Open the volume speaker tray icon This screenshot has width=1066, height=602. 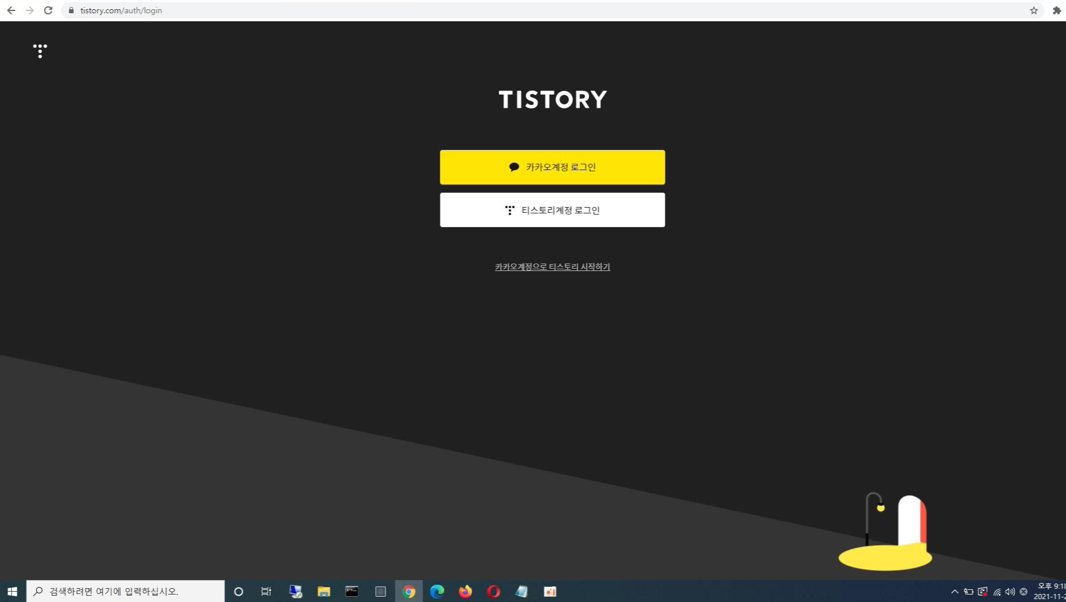[x=1010, y=591]
